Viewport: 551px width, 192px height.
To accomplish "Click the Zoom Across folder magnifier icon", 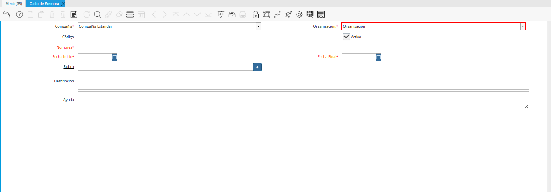I will [x=266, y=14].
